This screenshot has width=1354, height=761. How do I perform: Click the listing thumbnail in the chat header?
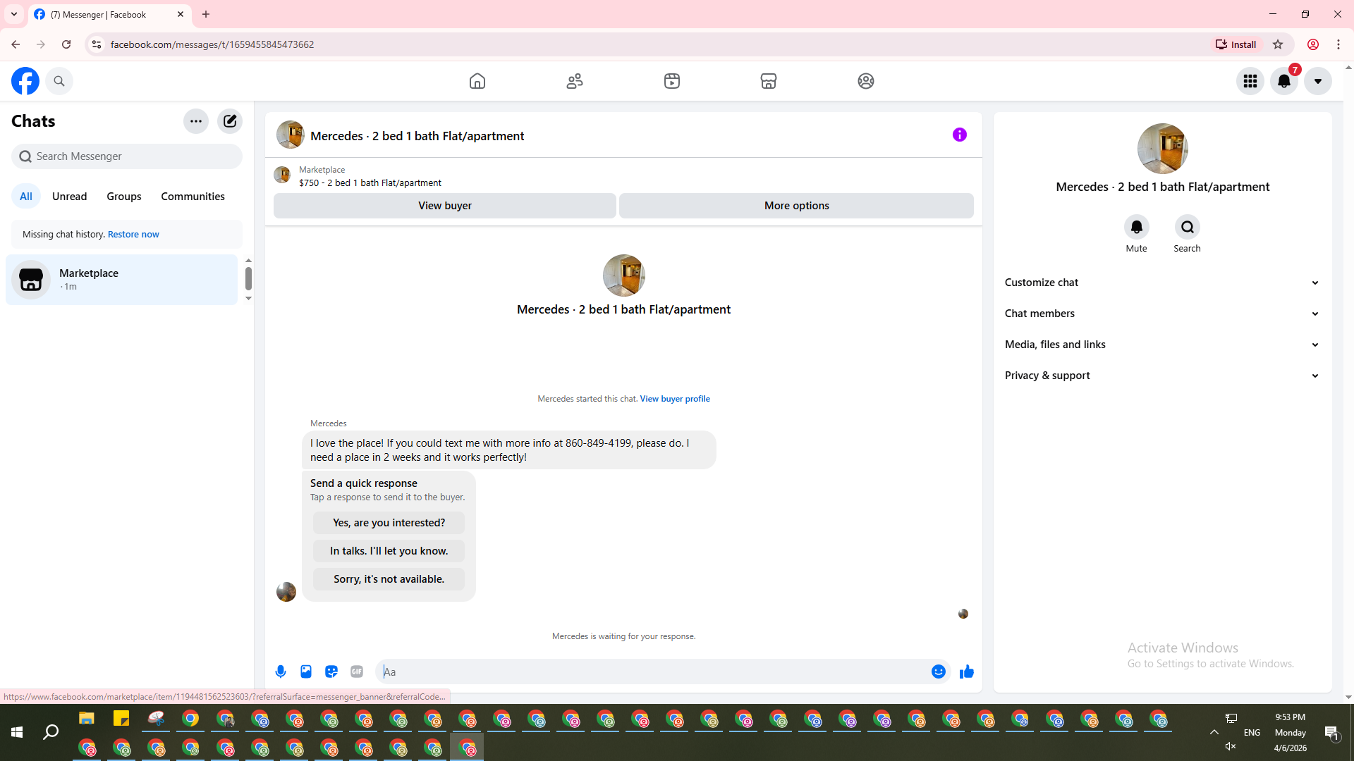(291, 135)
